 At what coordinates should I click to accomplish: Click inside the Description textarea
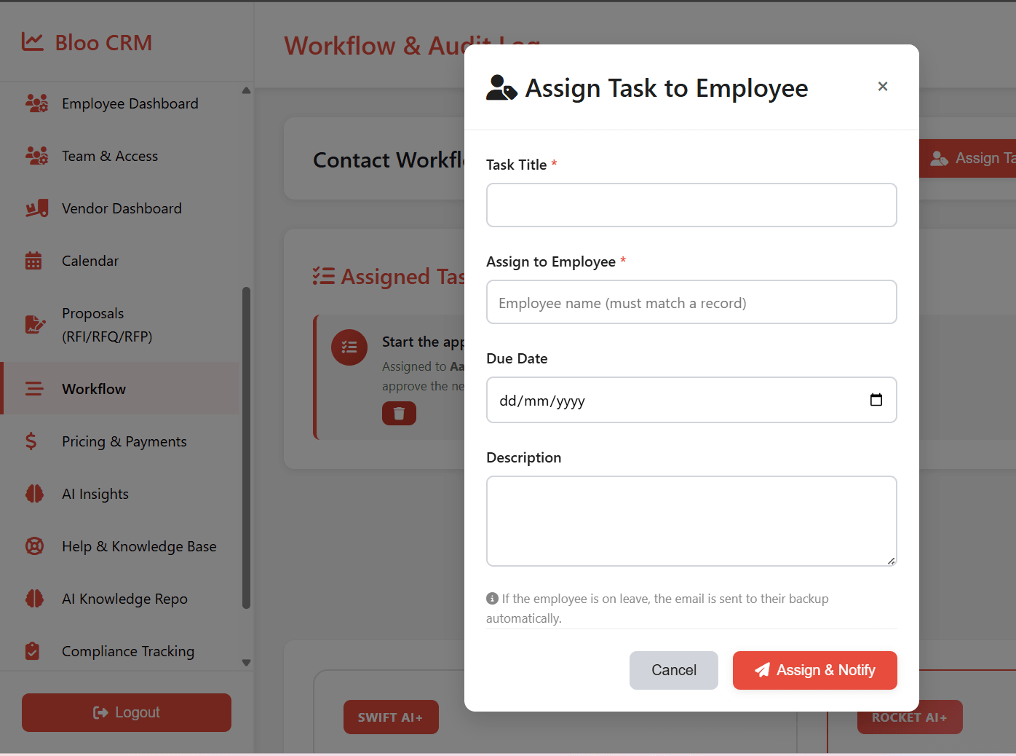[691, 521]
